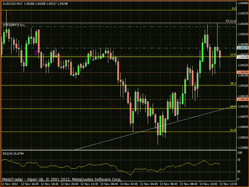249x187 pixels.
Task: Click the orange 1.04204 price tag
Action: coord(243,72)
